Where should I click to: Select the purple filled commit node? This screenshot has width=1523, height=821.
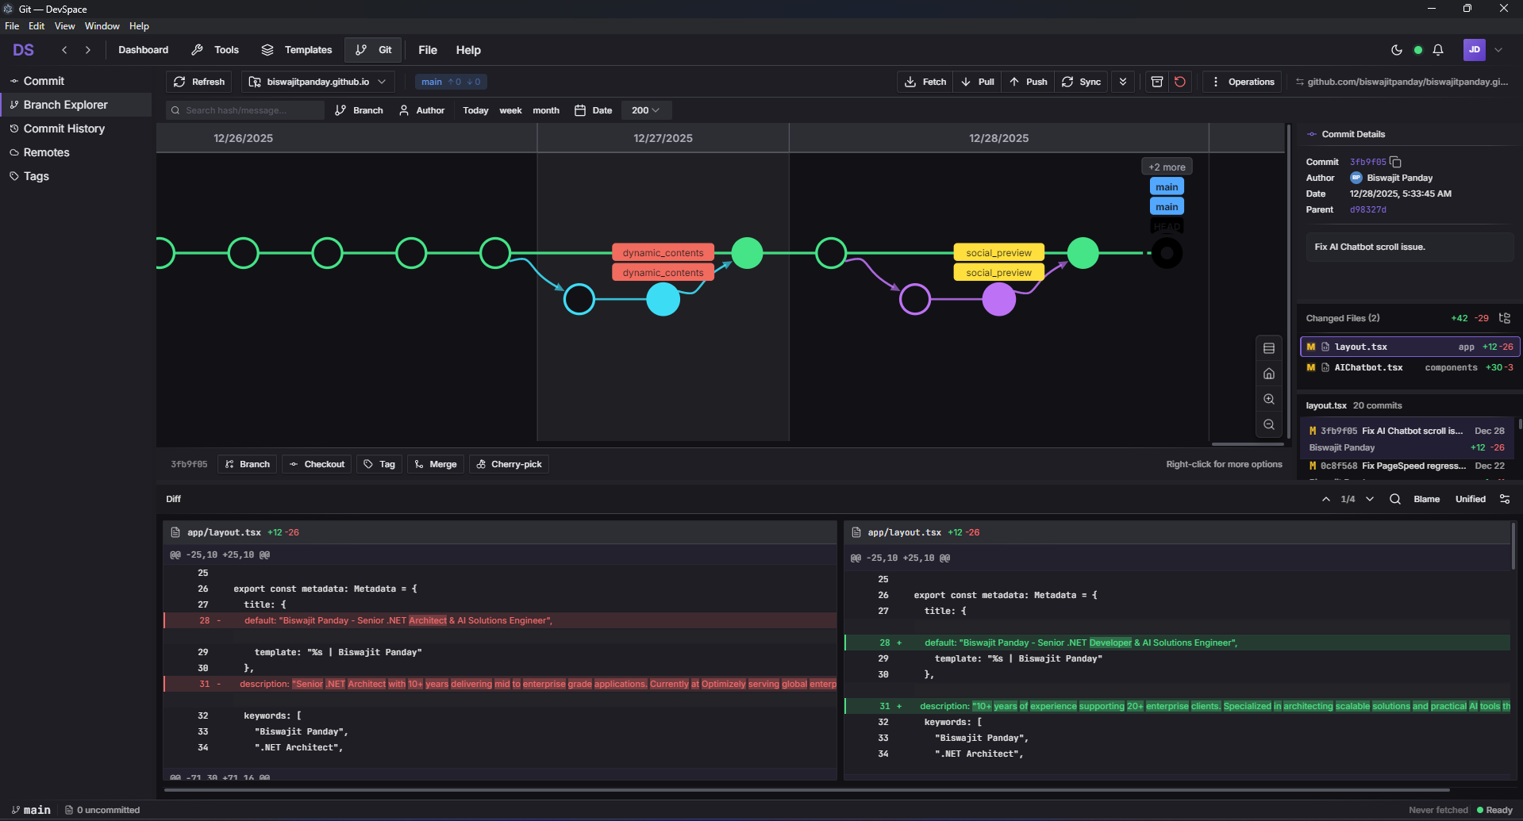click(x=999, y=299)
